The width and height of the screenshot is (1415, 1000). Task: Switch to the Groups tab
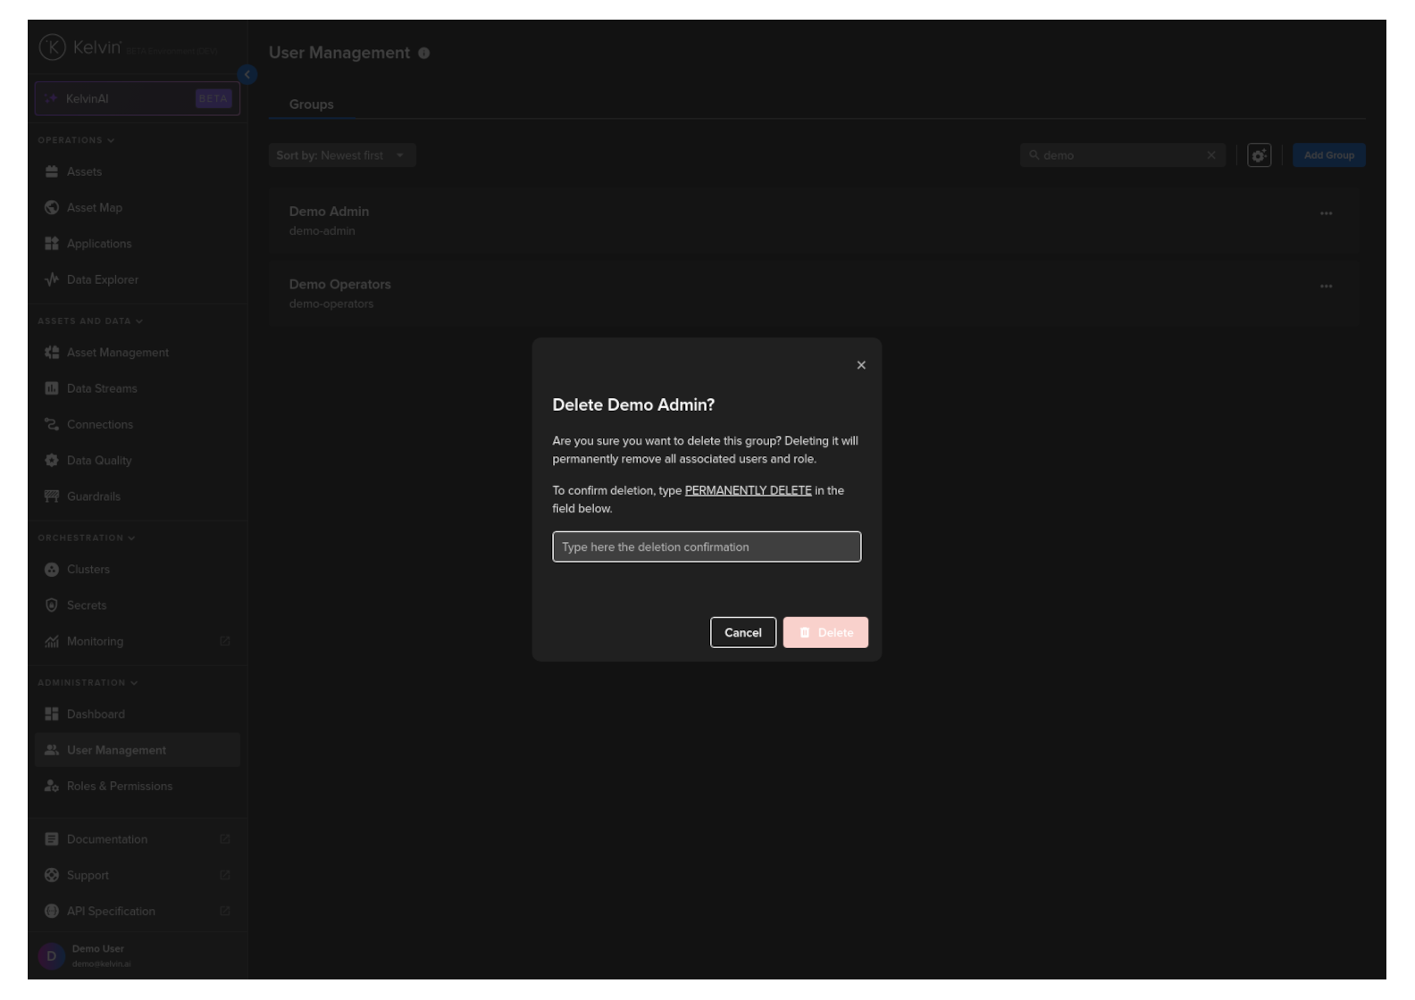point(311,104)
